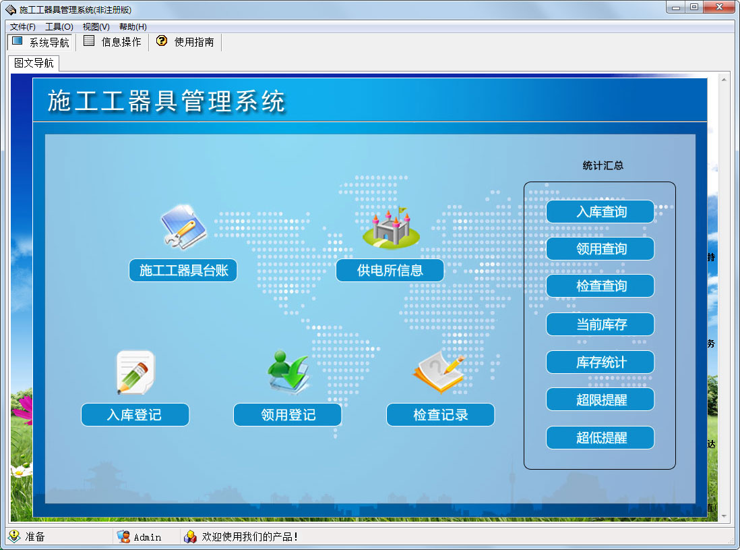Viewport: 740px width, 550px height.
Task: Click the 信息操作 grid toolbar icon
Action: pyautogui.click(x=89, y=41)
